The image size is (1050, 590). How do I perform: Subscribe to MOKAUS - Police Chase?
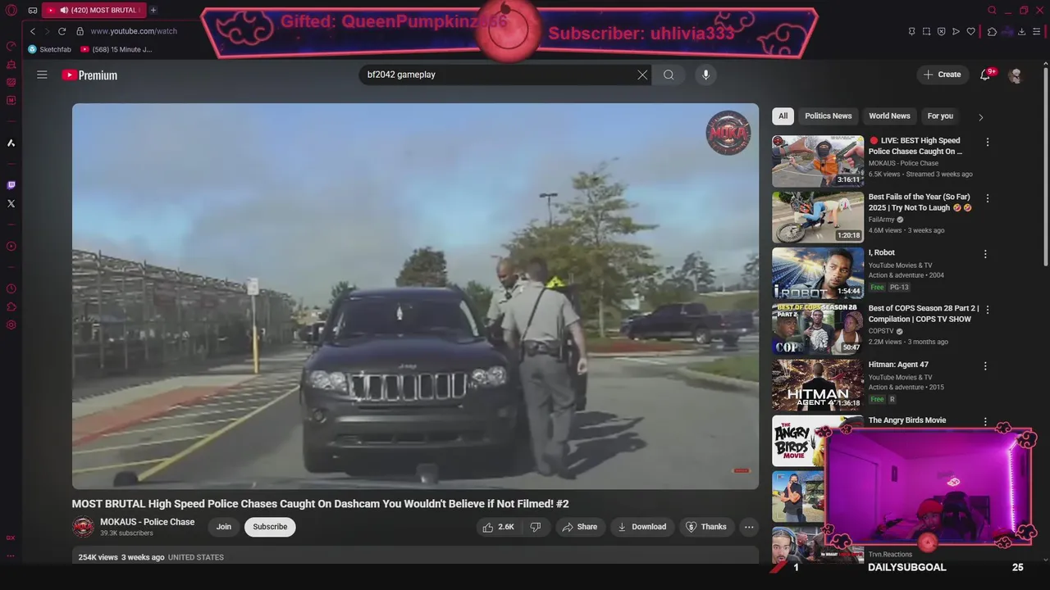click(x=270, y=527)
